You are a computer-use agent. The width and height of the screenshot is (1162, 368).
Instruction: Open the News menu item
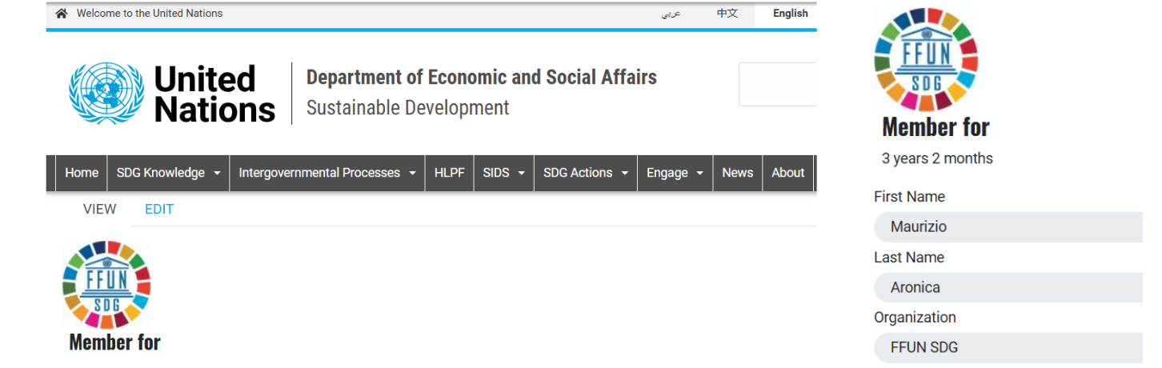[x=737, y=173]
